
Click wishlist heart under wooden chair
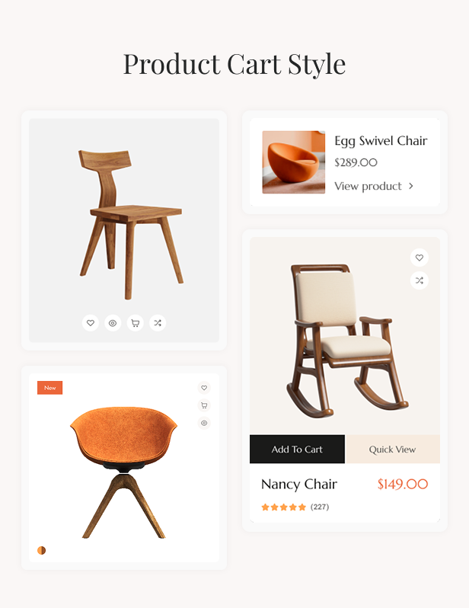click(x=91, y=322)
